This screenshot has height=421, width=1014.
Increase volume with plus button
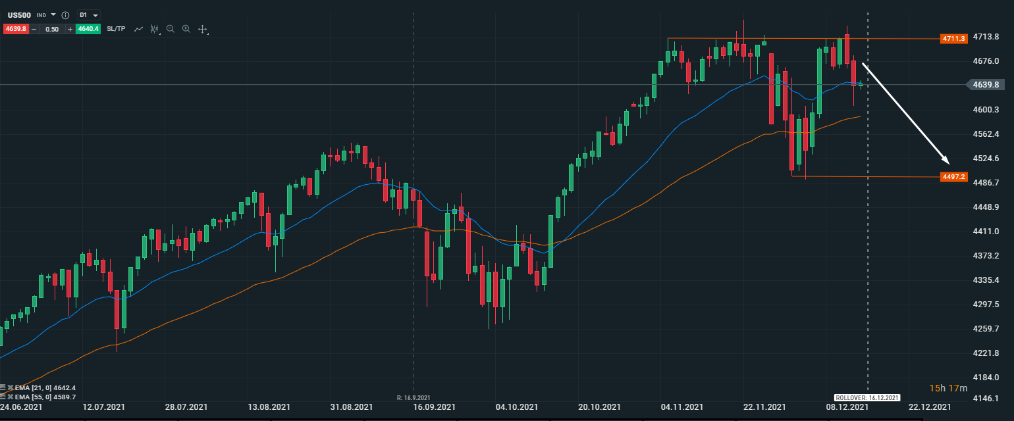point(70,29)
